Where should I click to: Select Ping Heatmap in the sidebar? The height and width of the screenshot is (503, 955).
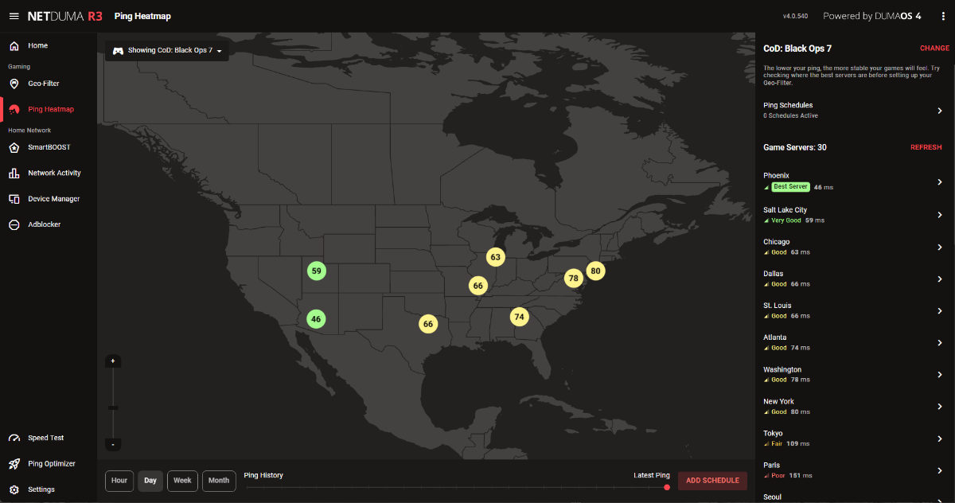(x=50, y=109)
